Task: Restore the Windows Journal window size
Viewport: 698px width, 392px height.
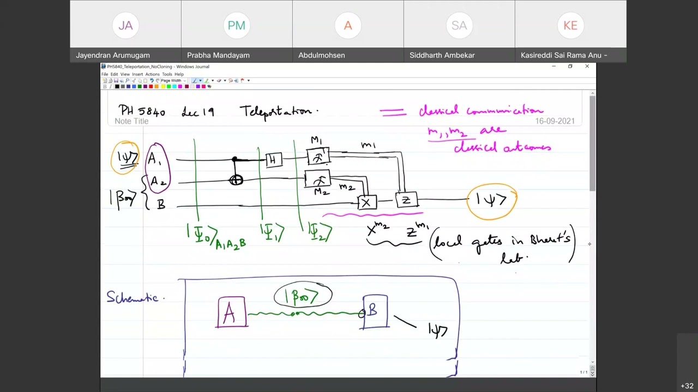Action: point(570,66)
